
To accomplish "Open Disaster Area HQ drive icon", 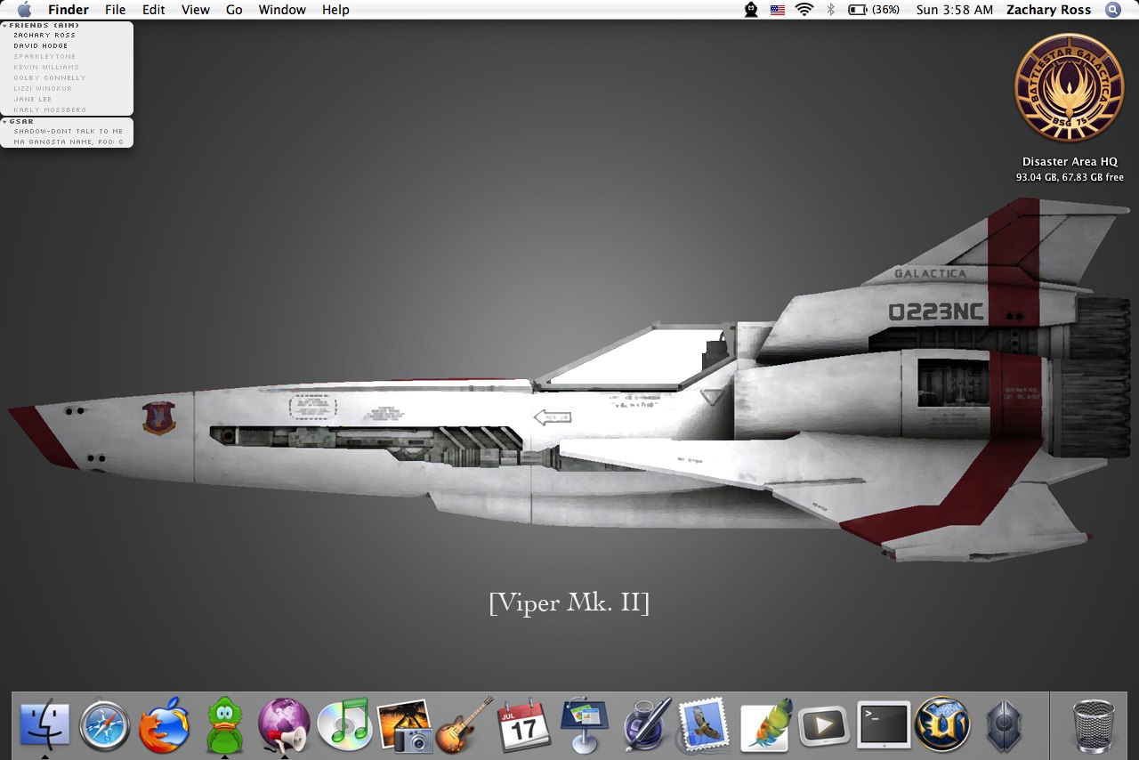I will (x=1070, y=88).
